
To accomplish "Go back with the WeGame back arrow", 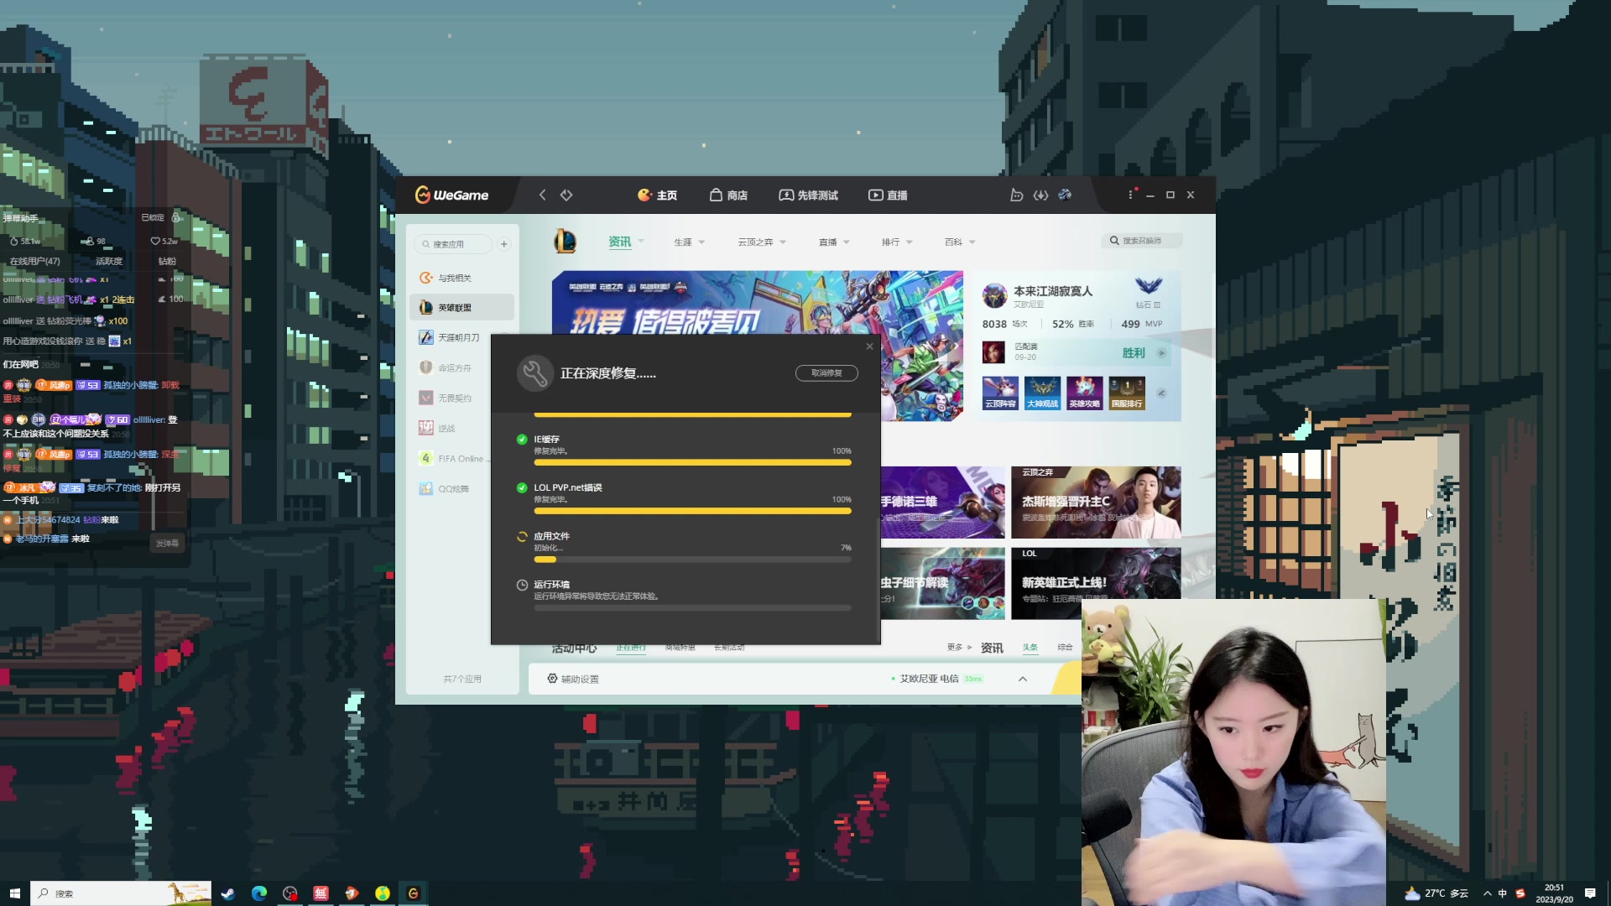I will click(542, 195).
